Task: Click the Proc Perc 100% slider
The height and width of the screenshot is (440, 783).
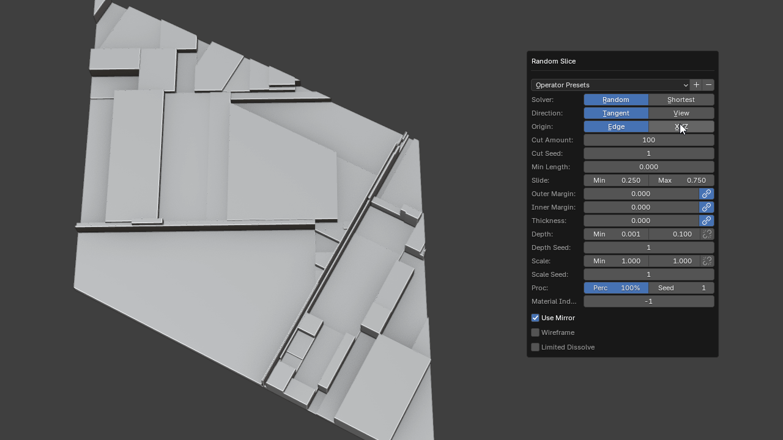Action: pos(615,288)
